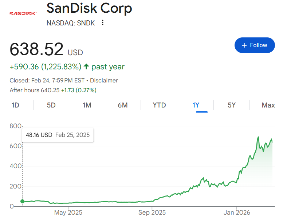Show the 1M price chart
Viewport: 283px width, 219px height.
click(87, 105)
